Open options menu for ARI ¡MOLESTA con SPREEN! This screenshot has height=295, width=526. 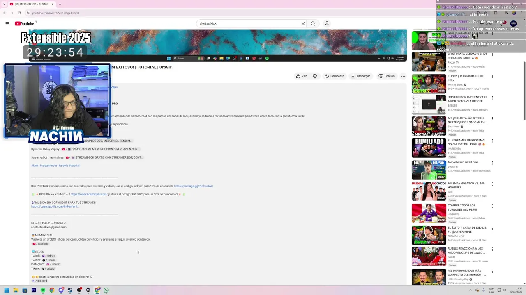coord(493,119)
